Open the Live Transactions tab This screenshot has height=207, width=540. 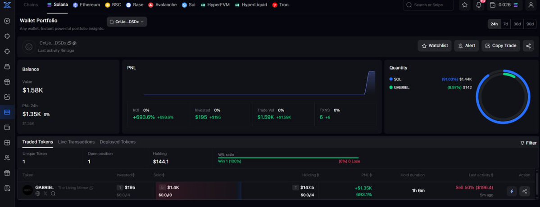(76, 142)
